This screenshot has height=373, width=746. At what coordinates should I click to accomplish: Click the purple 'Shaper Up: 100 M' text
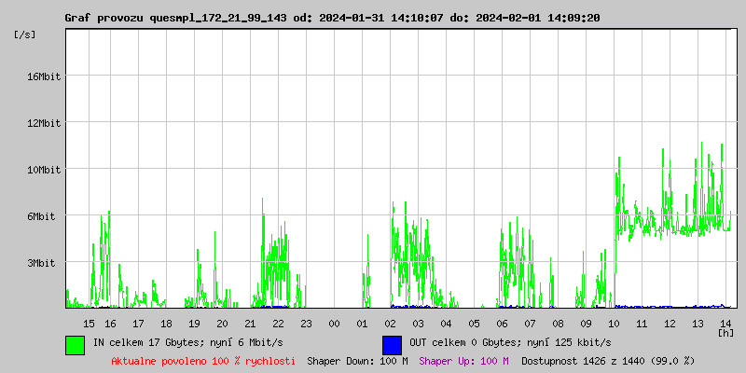coord(463,360)
